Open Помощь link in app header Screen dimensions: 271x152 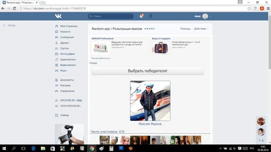click(185, 29)
